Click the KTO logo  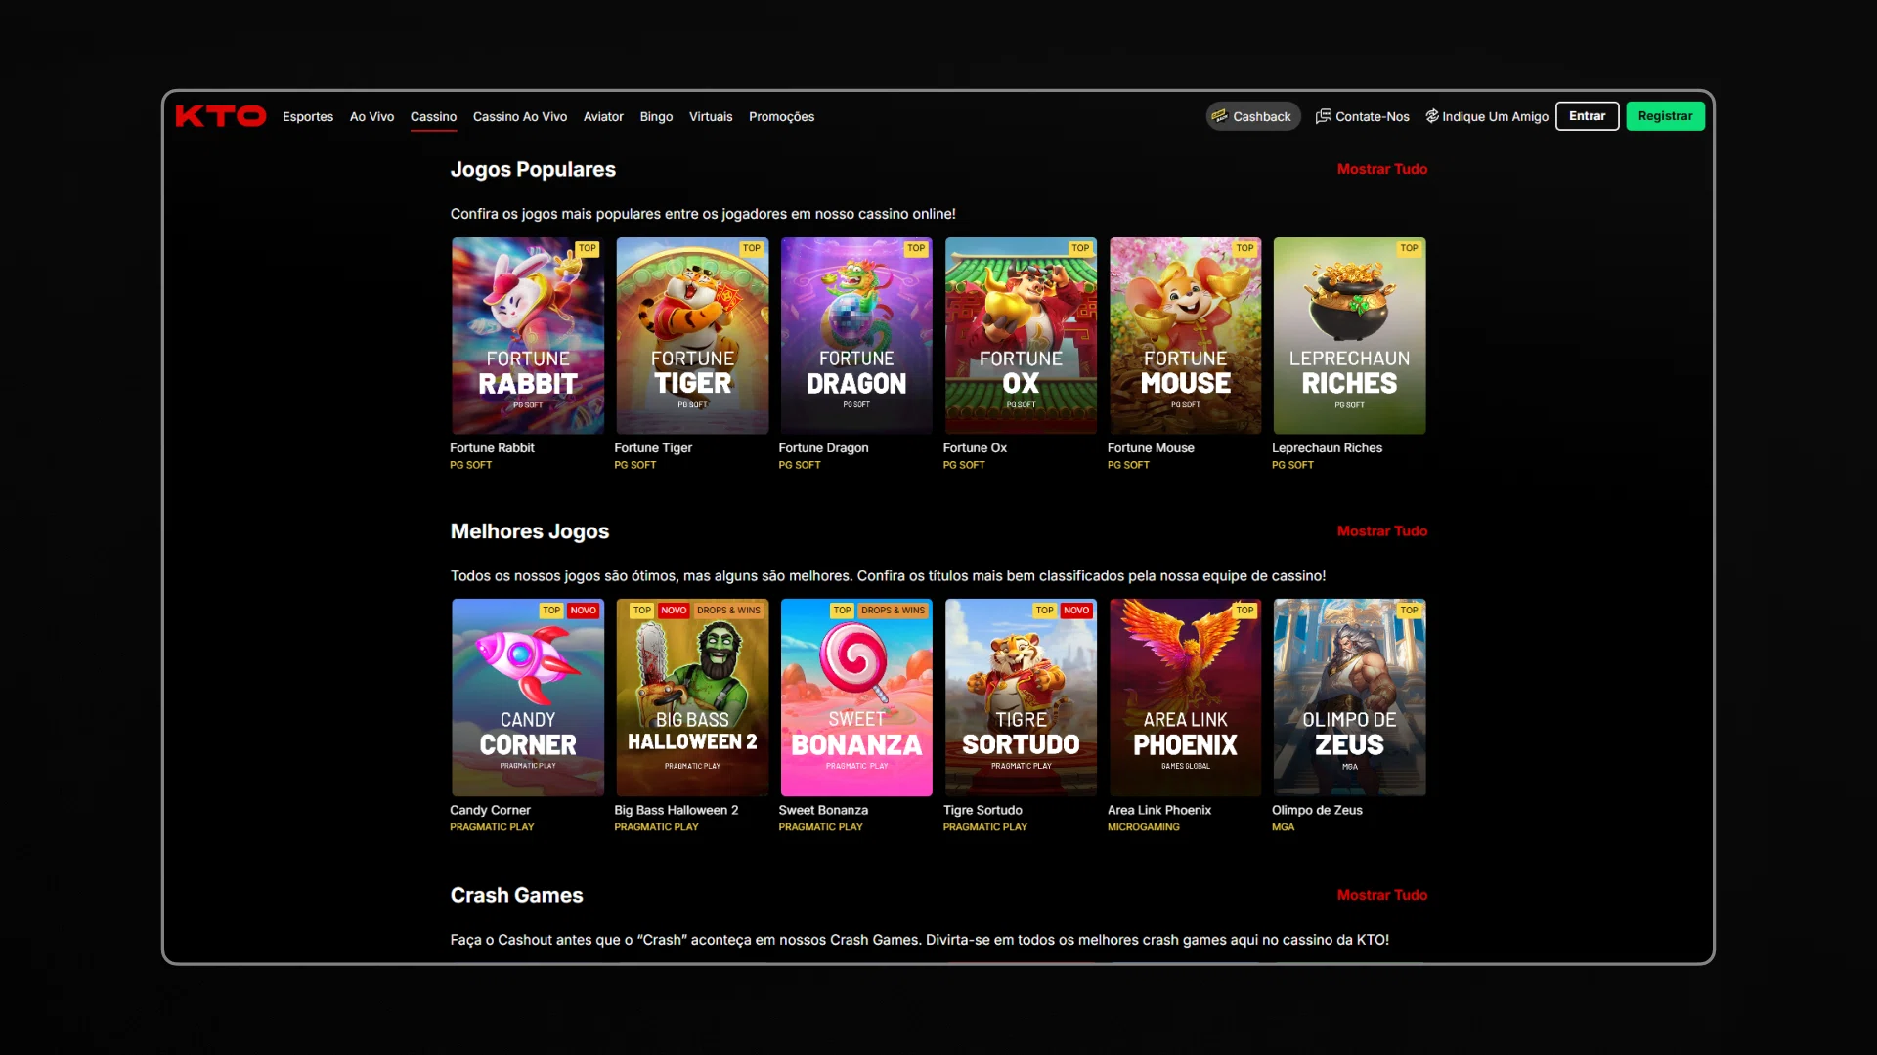(220, 116)
